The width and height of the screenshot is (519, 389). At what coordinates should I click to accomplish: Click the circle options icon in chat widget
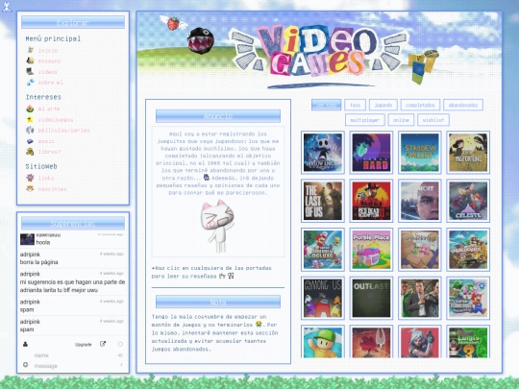coord(120,344)
